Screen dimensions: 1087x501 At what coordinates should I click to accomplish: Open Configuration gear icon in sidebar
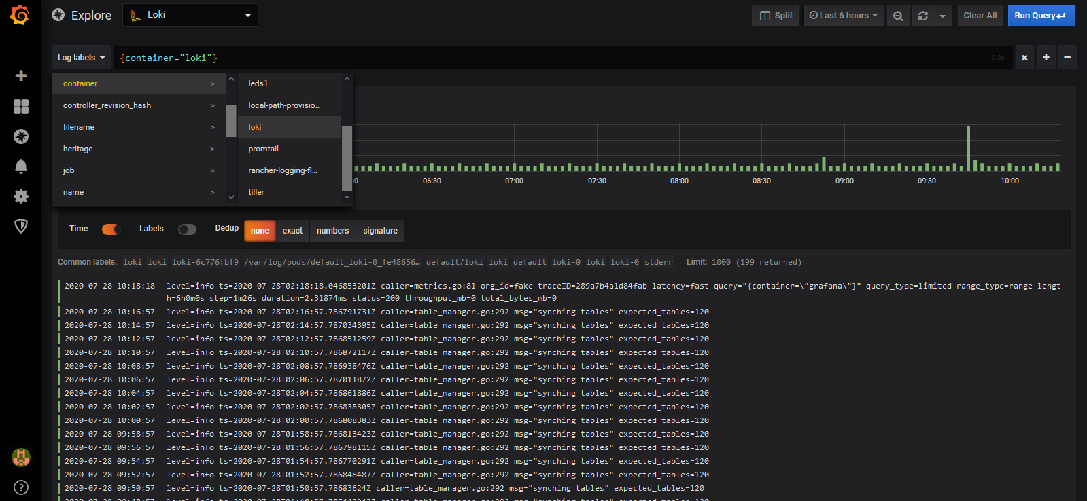(21, 196)
